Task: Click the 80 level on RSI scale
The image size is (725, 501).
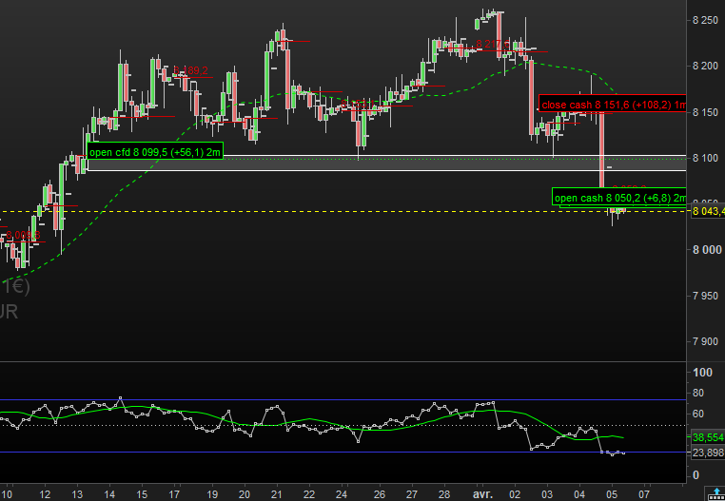Action: tap(698, 393)
